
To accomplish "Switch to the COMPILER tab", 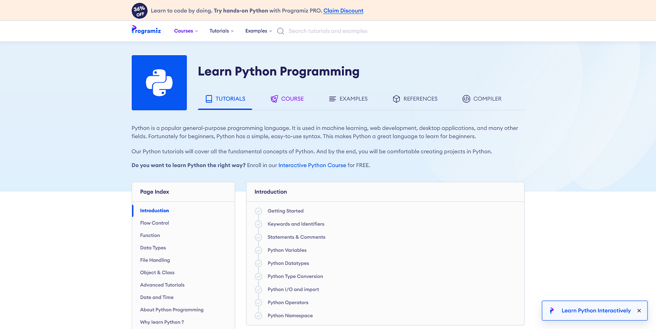I will [482, 99].
